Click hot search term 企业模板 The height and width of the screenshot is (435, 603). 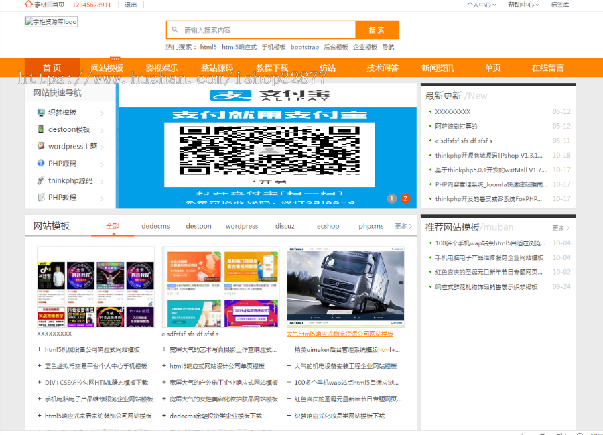(x=365, y=47)
